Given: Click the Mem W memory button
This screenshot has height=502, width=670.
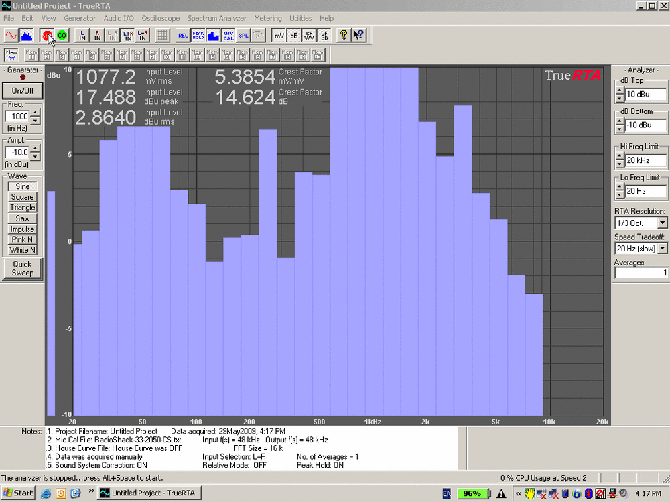Looking at the screenshot, I should (11, 55).
